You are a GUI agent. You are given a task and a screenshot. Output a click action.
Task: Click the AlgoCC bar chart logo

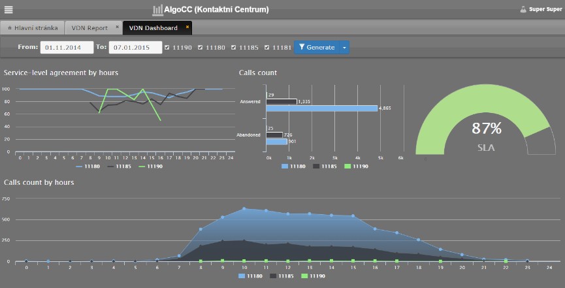click(x=157, y=10)
